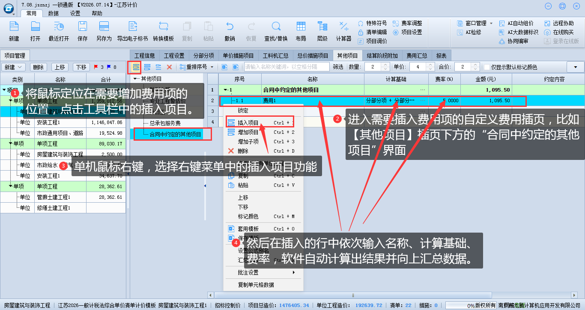This screenshot has width=585, height=310.
Task: Select the 总承包服务费 tree item
Action: [165, 123]
